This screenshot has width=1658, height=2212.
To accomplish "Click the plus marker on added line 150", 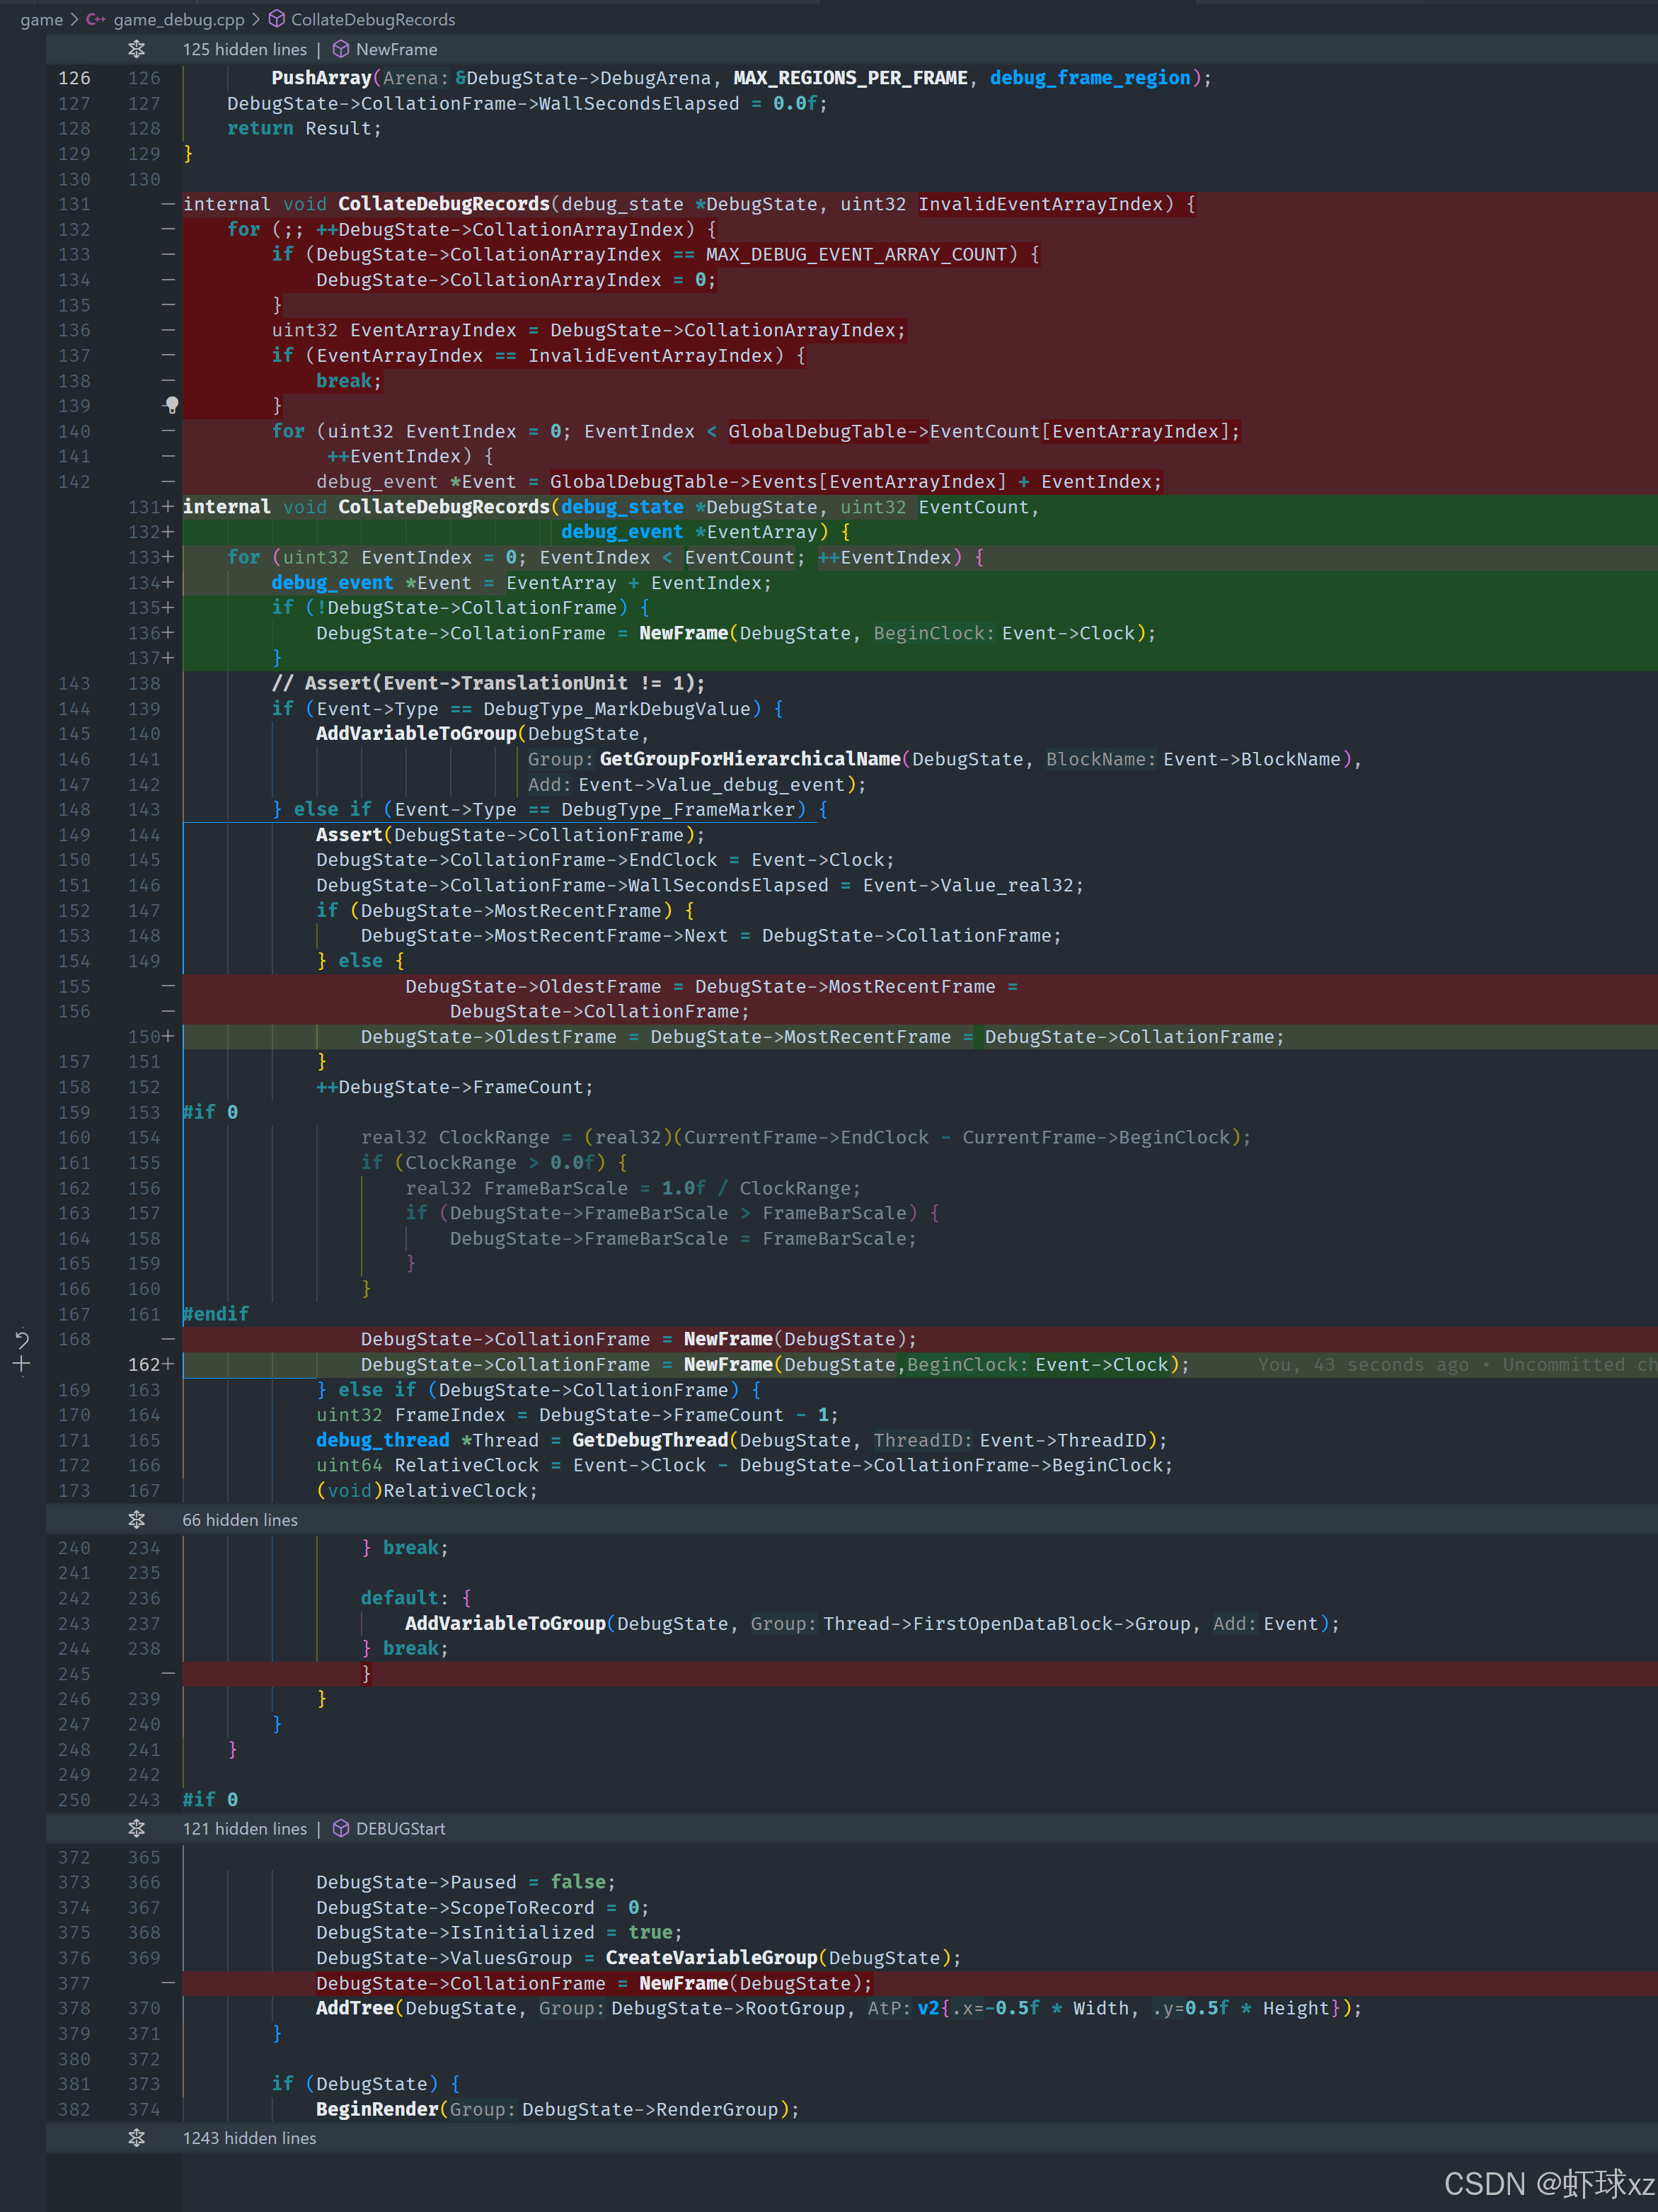I will pyautogui.click(x=168, y=1037).
